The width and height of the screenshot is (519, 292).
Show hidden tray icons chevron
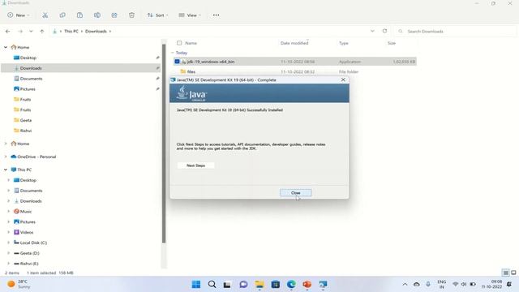click(x=405, y=285)
